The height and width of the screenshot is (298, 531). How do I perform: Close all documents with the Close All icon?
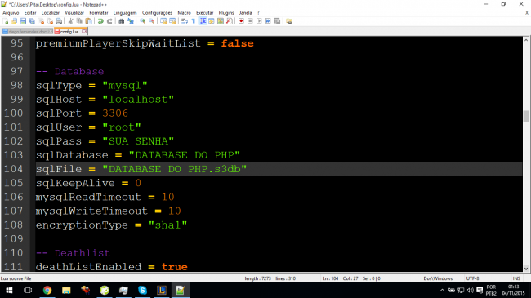coord(50,21)
